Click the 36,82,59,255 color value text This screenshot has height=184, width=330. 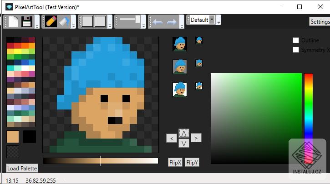(x=41, y=181)
